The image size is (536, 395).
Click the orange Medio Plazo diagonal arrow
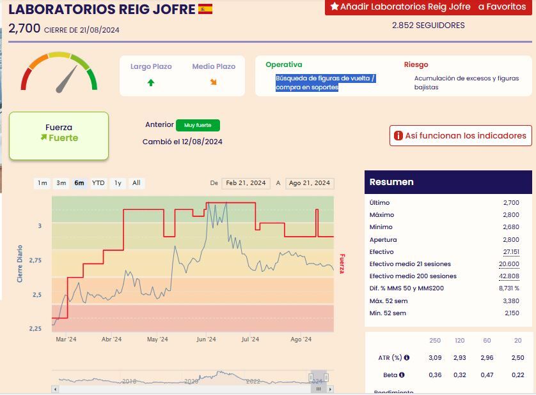[x=213, y=82]
